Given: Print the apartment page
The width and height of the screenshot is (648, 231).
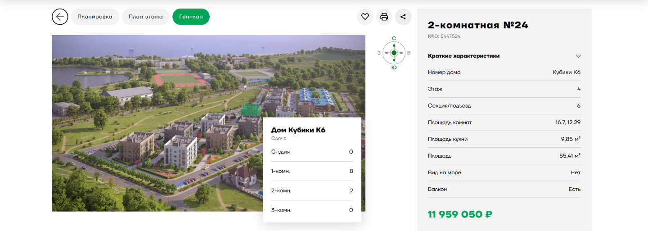Looking at the screenshot, I should pos(384,17).
